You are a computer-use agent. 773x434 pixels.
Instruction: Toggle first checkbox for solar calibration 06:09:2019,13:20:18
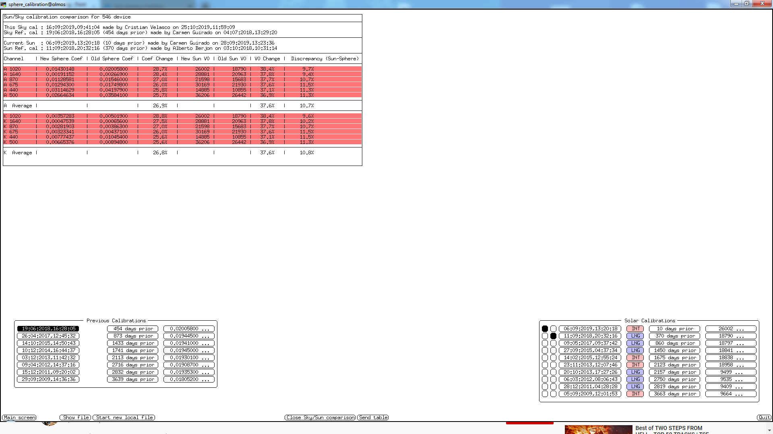[x=545, y=329]
